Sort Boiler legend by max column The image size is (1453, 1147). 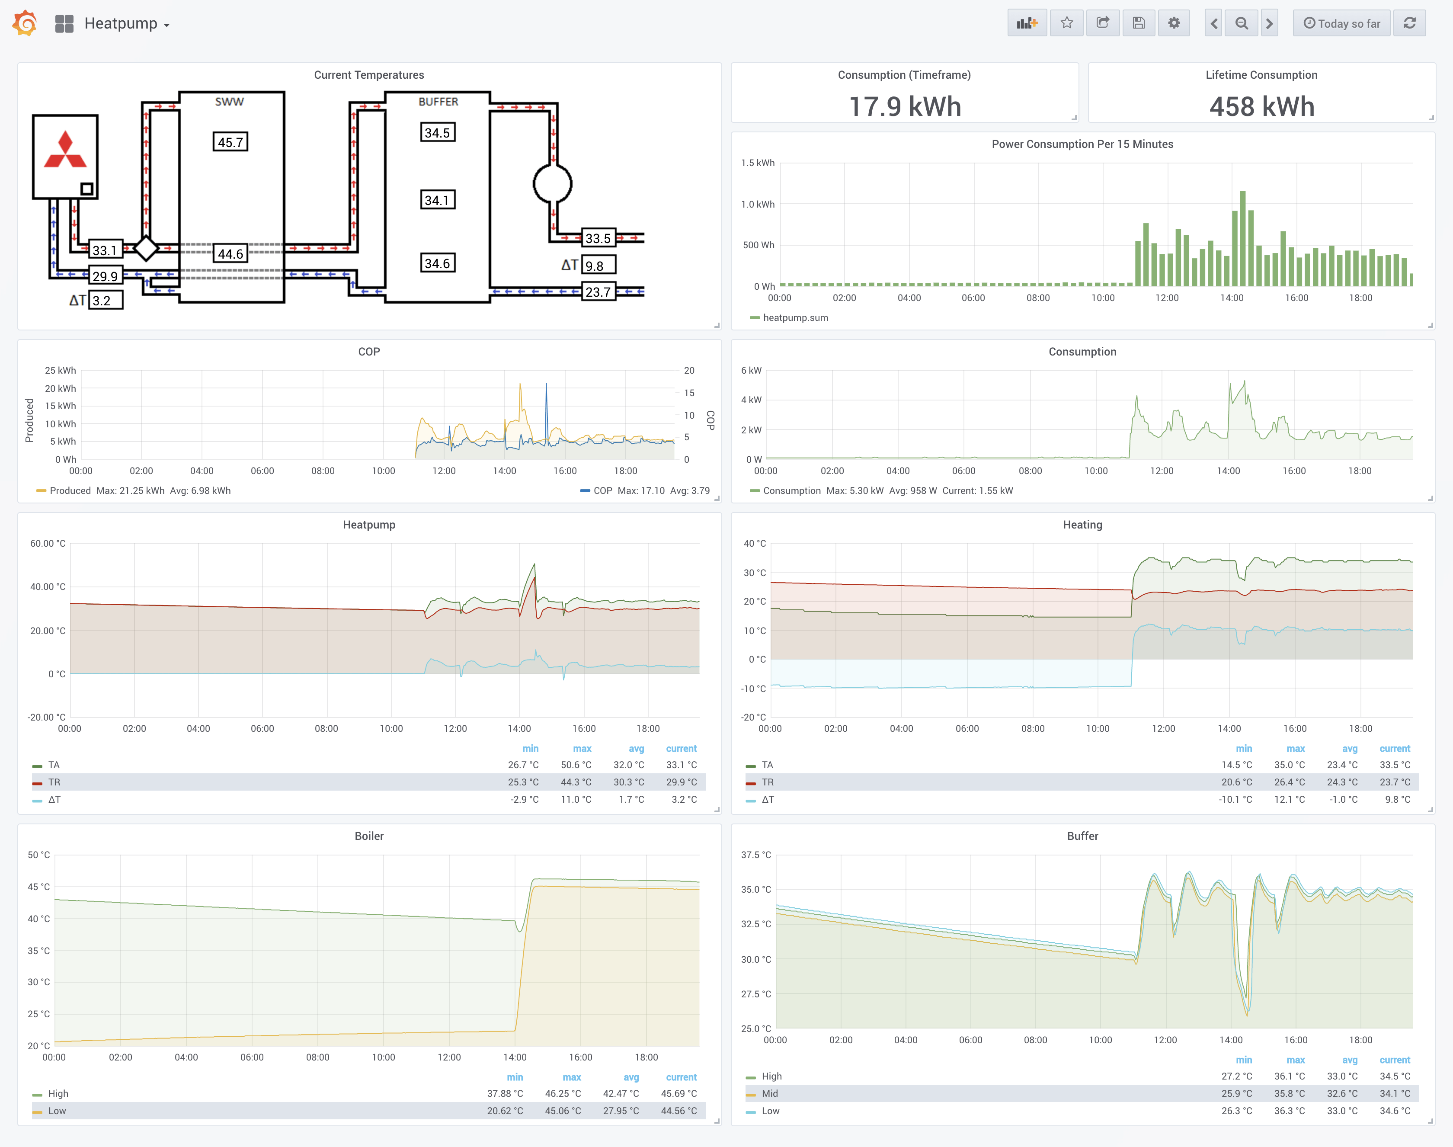571,1077
